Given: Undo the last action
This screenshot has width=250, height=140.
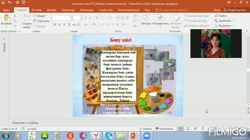Looking at the screenshot, I should [9, 2].
